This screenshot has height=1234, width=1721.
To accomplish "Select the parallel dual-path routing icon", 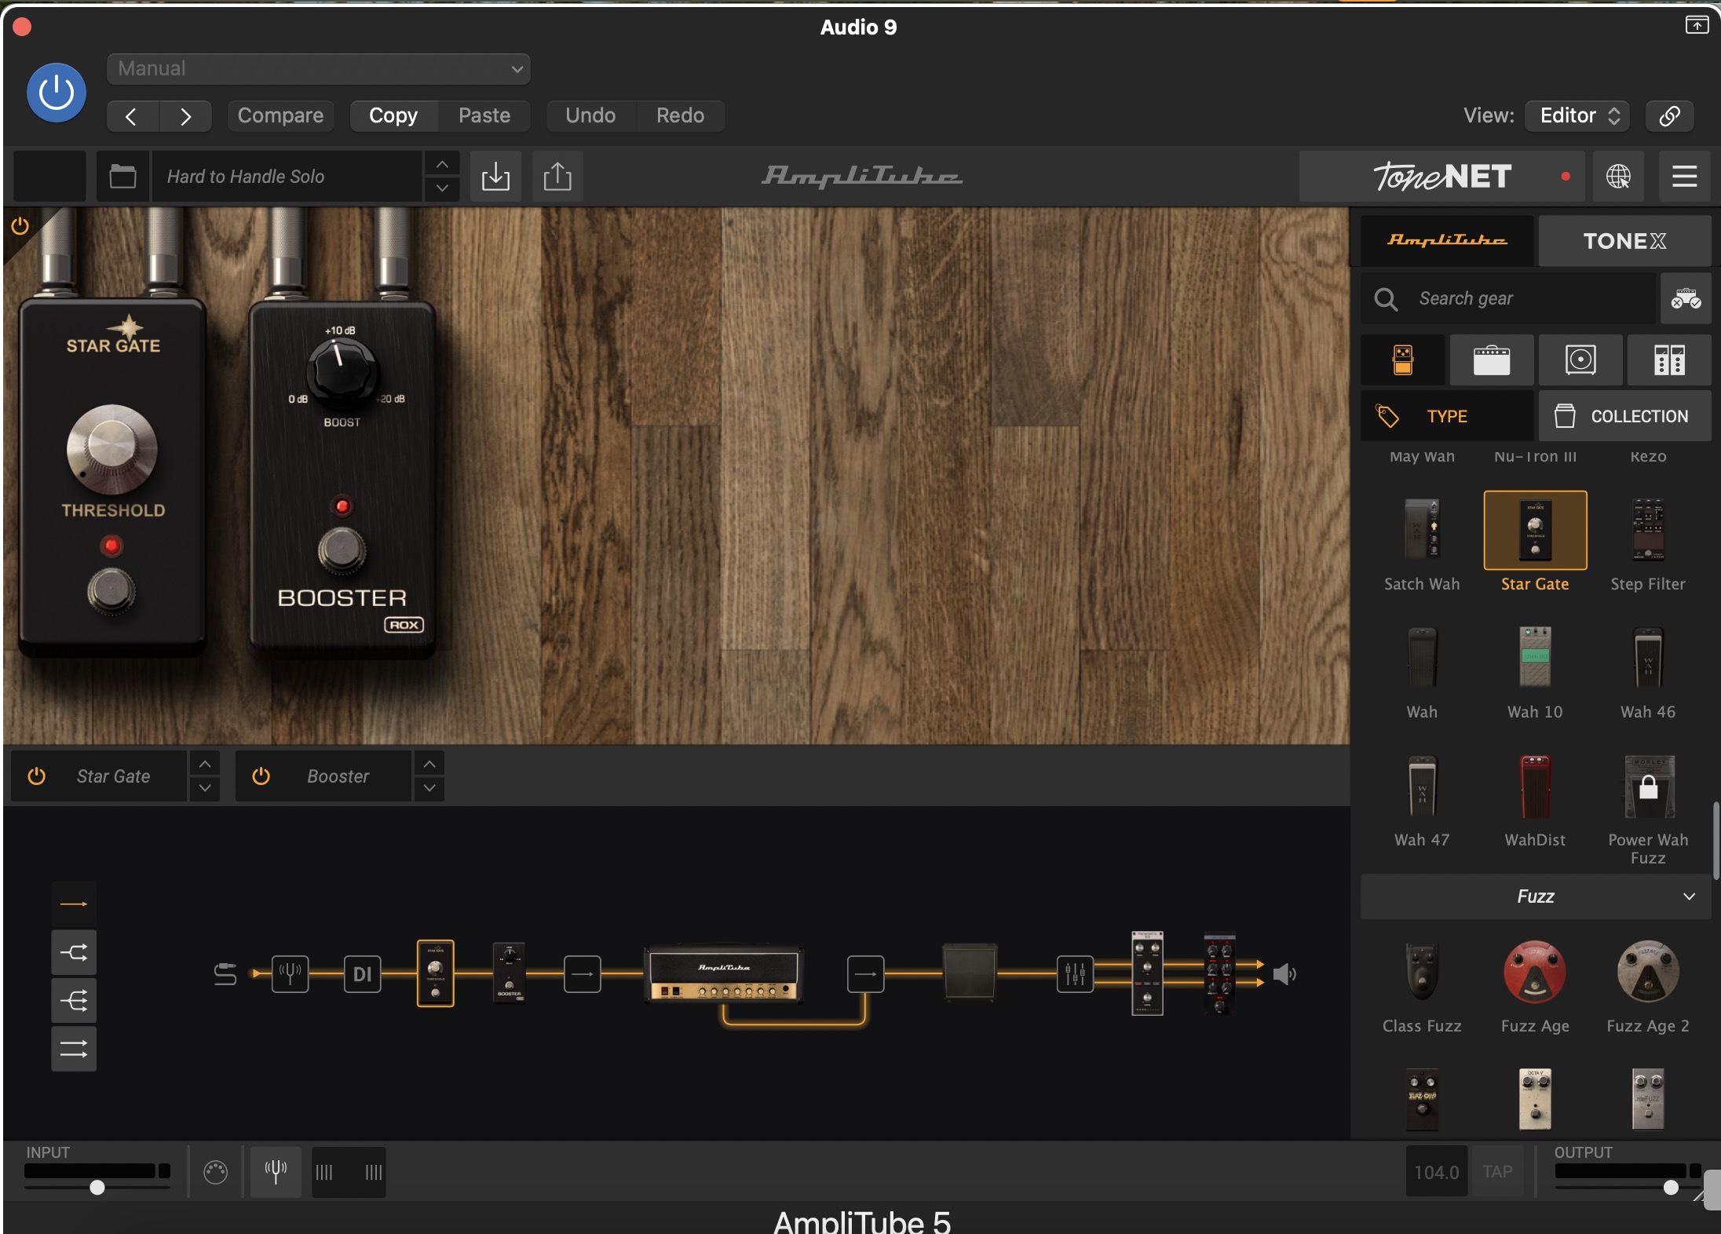I will coord(74,1049).
